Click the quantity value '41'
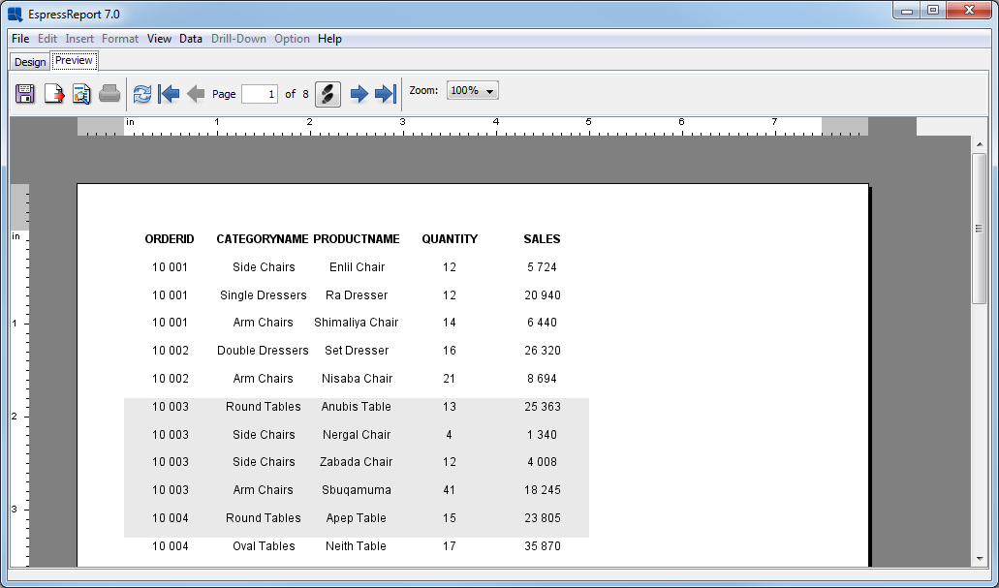Screen dimensions: 999x588 (450, 490)
